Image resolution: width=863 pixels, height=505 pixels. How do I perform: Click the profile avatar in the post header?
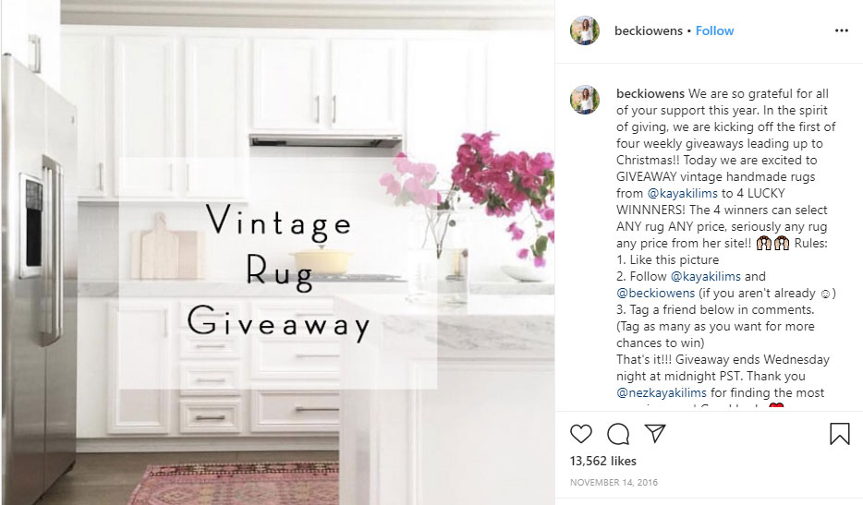(585, 30)
